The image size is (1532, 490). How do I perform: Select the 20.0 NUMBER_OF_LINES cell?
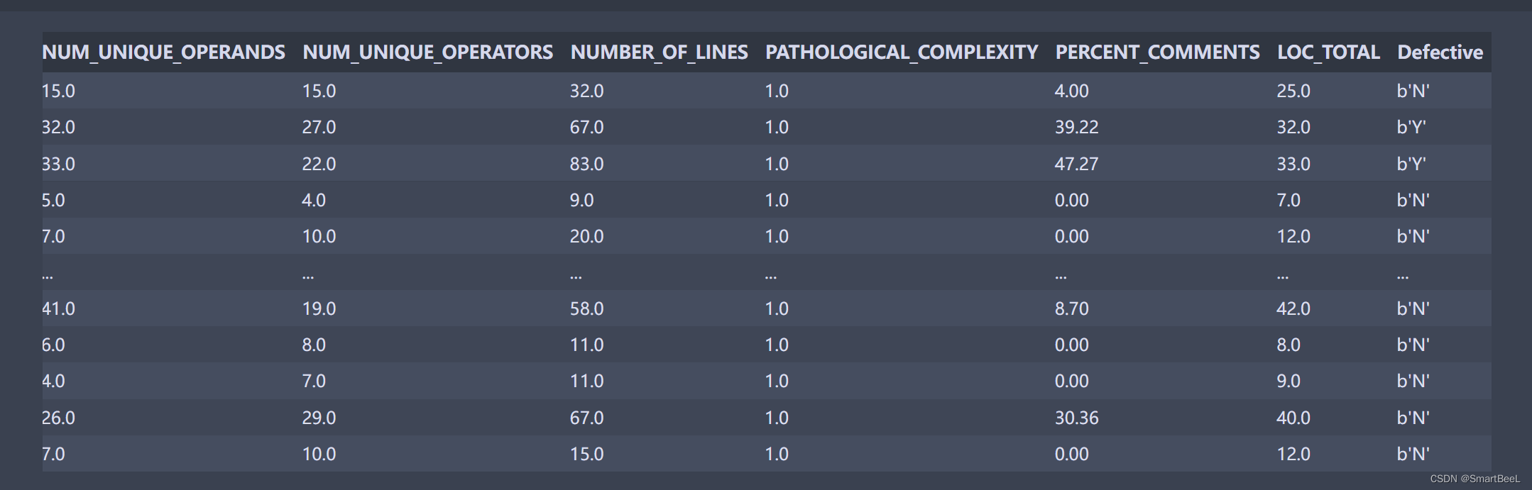tap(586, 236)
